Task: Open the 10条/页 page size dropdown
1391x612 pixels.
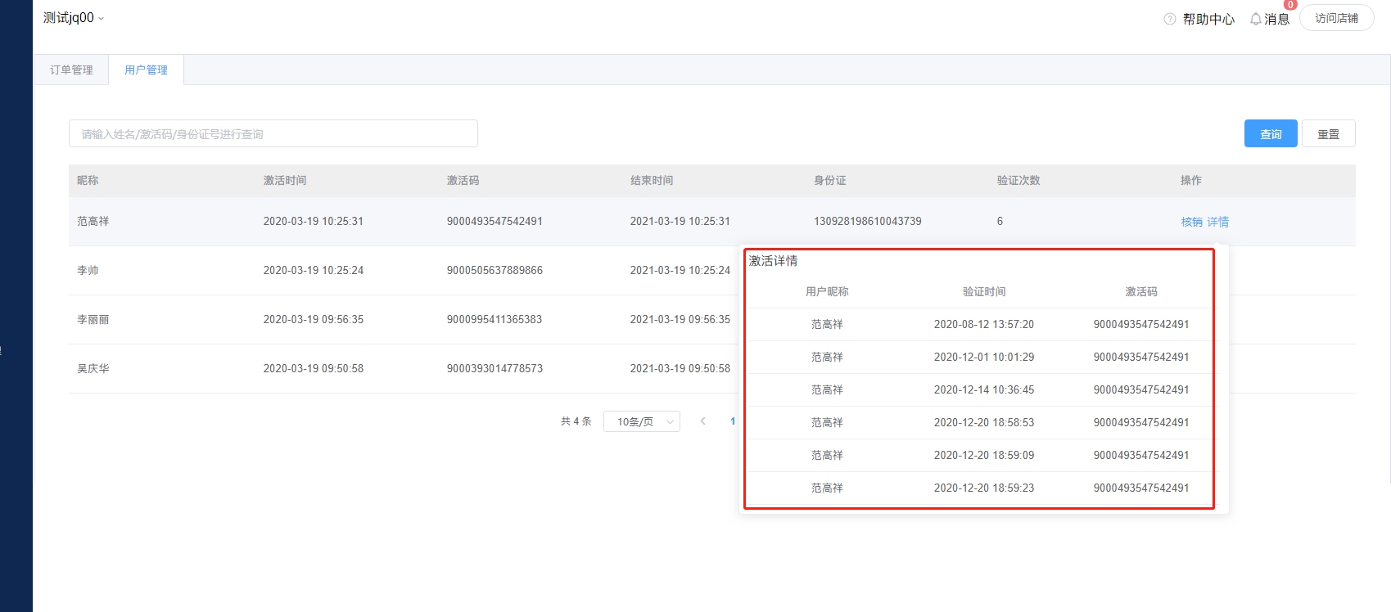Action: [x=641, y=421]
